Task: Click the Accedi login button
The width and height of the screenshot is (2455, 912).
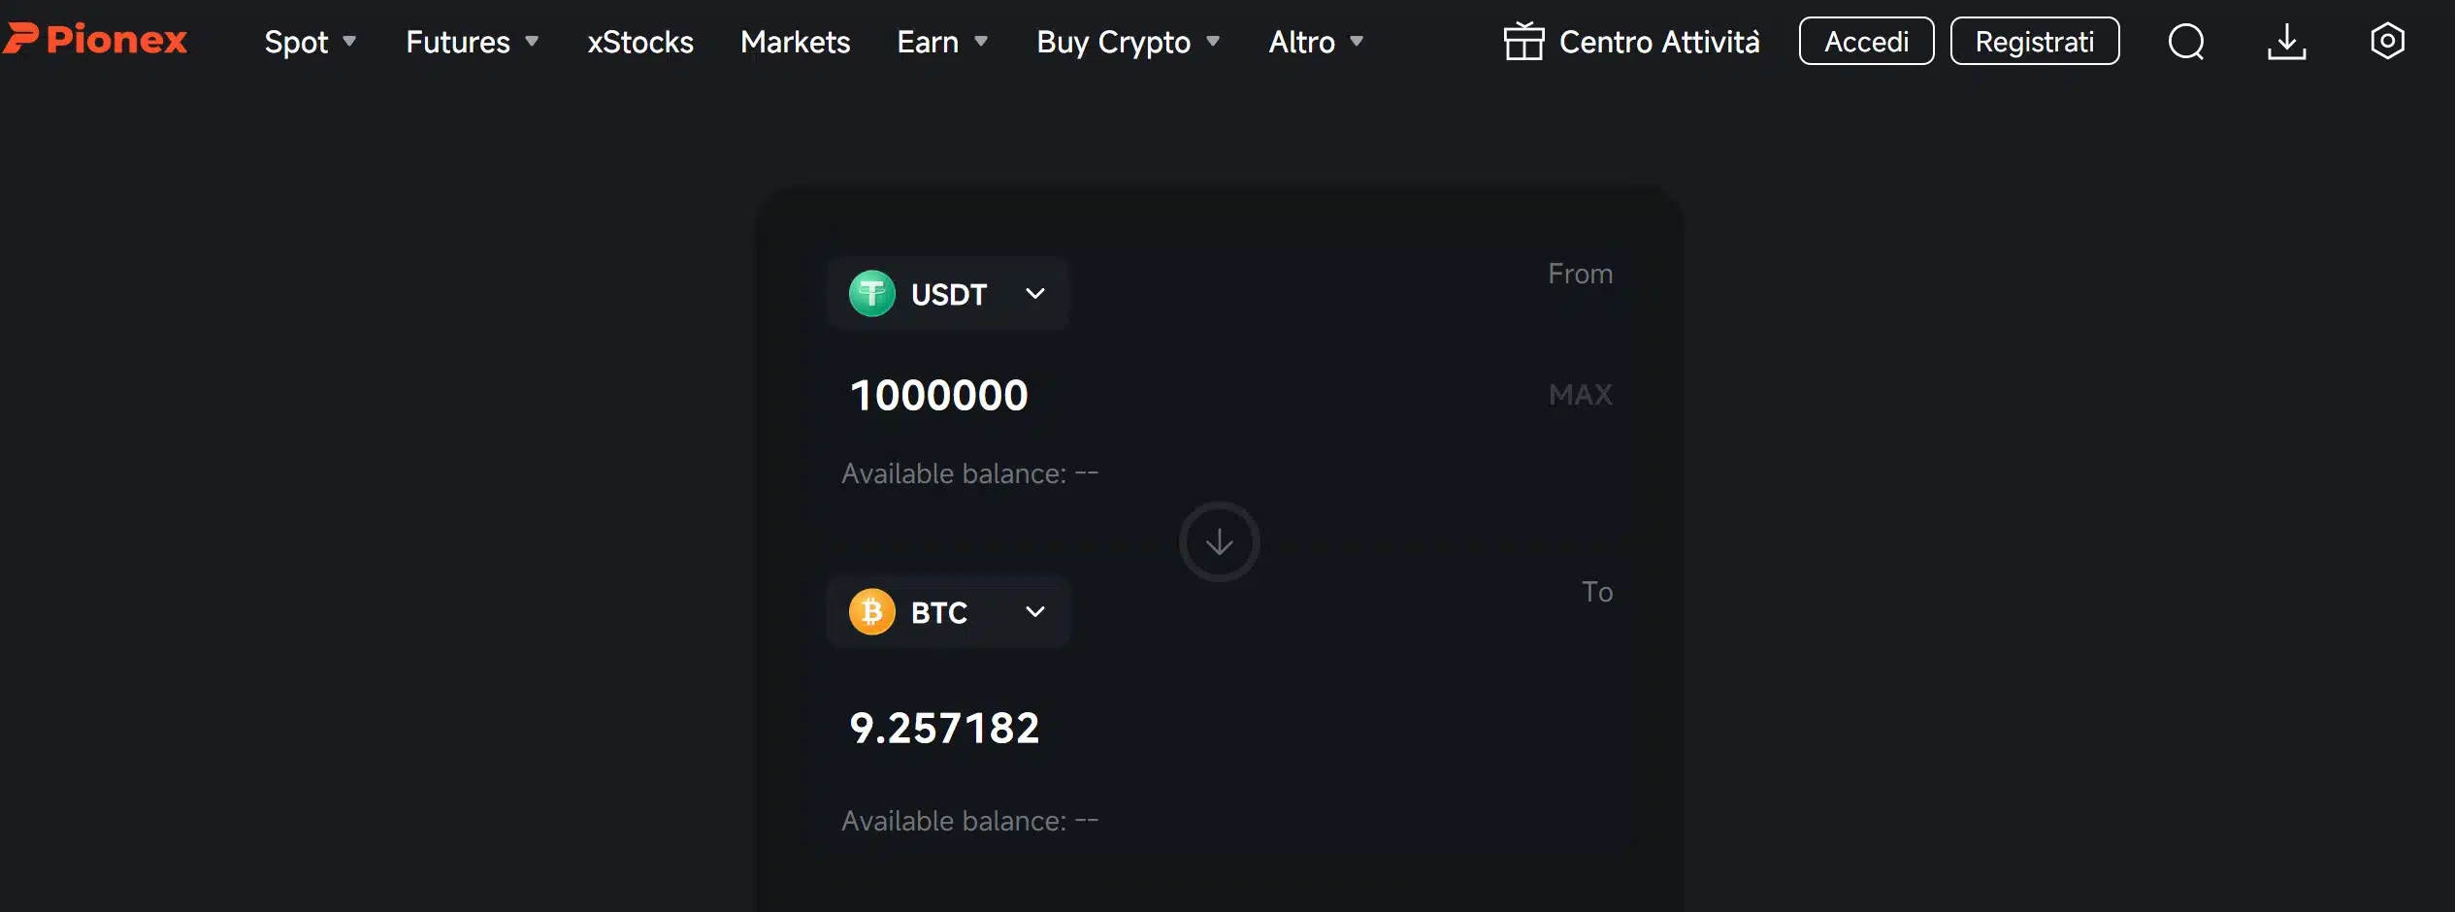Action: (1866, 42)
